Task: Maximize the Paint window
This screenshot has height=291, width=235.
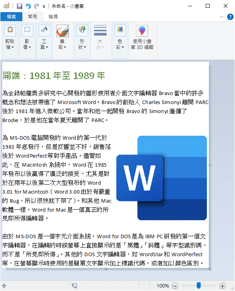Action: 208,6
